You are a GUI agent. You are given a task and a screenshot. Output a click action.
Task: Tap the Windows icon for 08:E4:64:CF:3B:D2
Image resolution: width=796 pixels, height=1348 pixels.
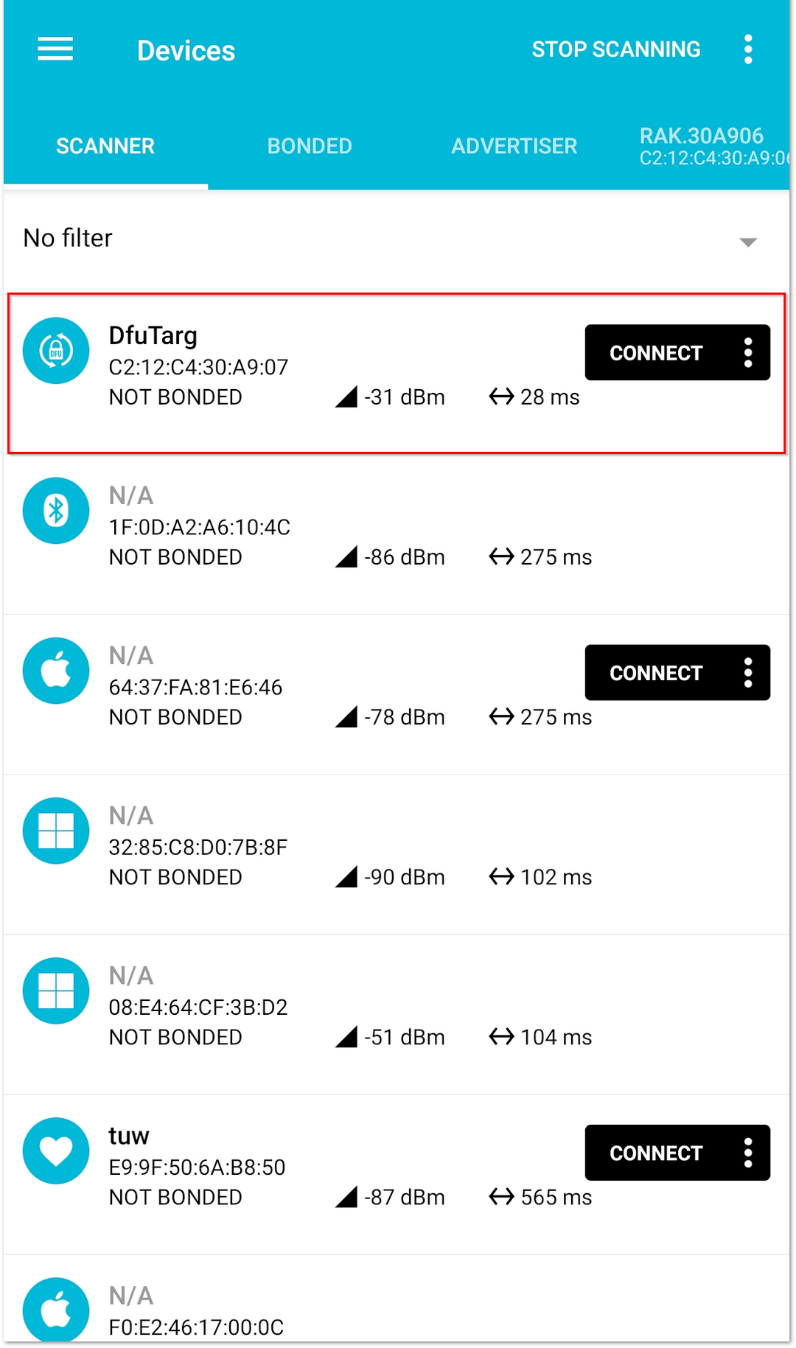56,991
